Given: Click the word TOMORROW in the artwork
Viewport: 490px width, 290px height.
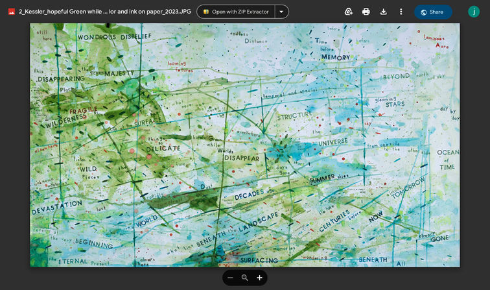Looking at the screenshot, I should pos(408,187).
